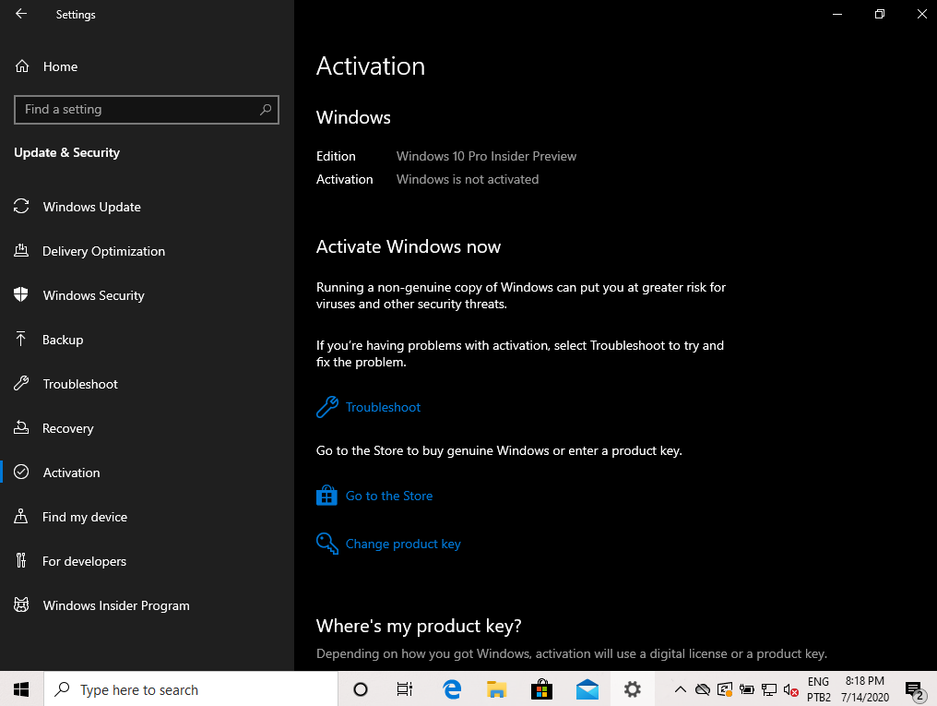This screenshot has height=706, width=937.
Task: Click the Backup up-arrow icon
Action: coord(21,339)
